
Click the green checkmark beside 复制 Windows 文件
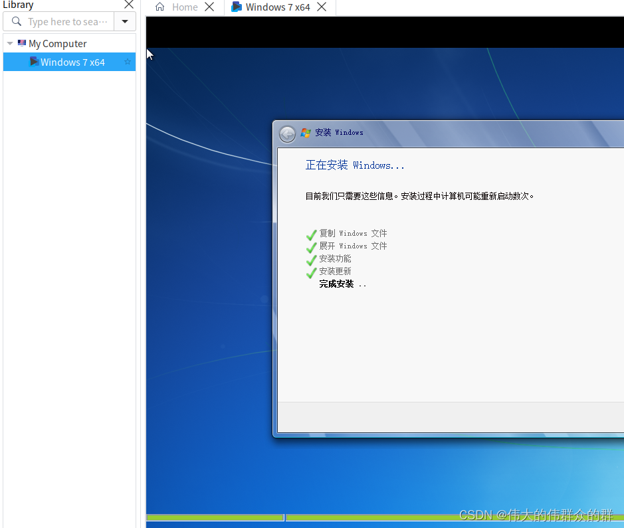(311, 234)
